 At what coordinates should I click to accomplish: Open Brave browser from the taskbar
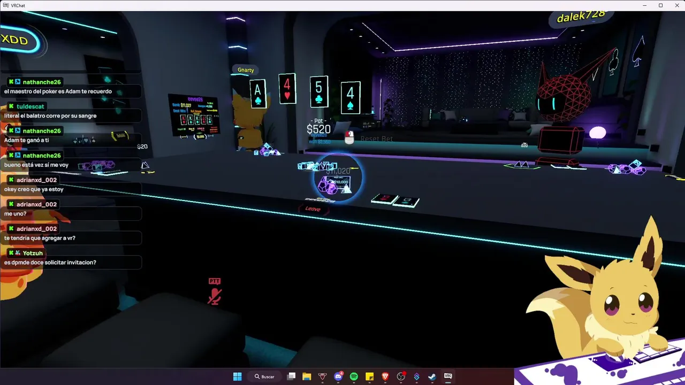[385, 376]
